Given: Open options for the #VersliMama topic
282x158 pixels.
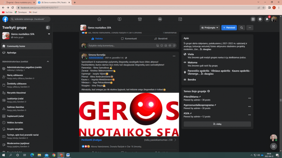Looking at the screenshot, I should click(249, 98).
